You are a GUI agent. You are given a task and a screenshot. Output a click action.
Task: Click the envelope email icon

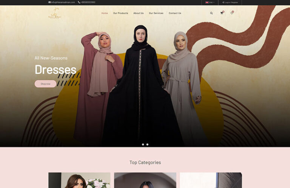pos(49,2)
